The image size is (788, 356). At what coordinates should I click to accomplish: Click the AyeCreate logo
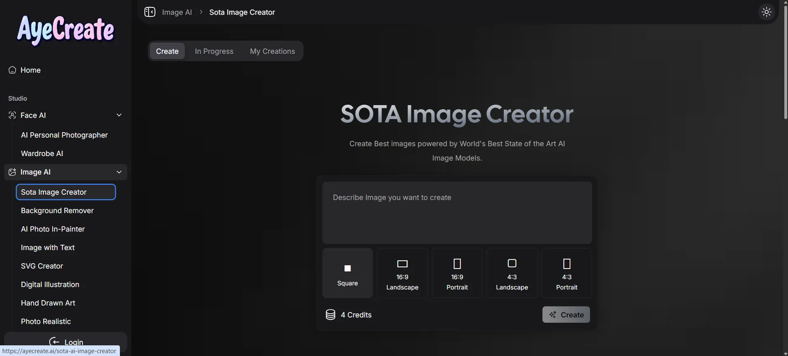pyautogui.click(x=66, y=30)
